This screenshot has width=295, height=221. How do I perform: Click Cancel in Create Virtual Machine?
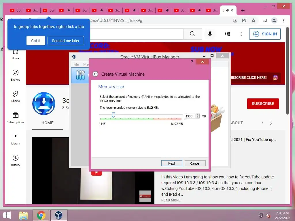click(195, 163)
